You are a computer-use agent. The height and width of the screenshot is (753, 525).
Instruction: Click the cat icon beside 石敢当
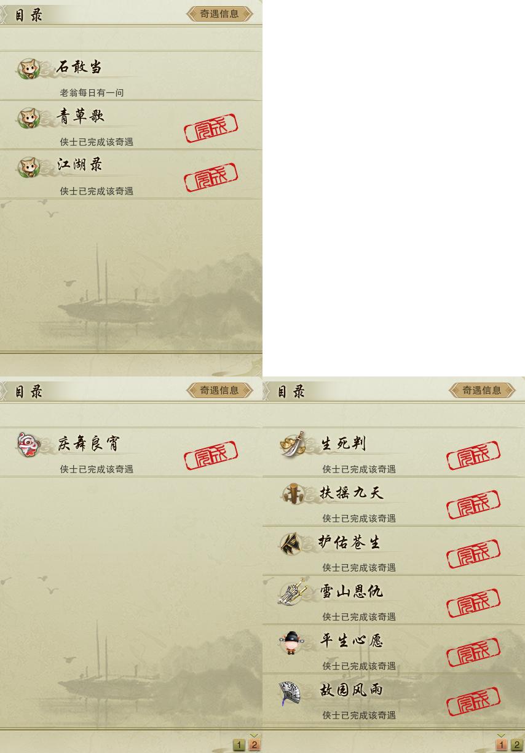click(27, 68)
